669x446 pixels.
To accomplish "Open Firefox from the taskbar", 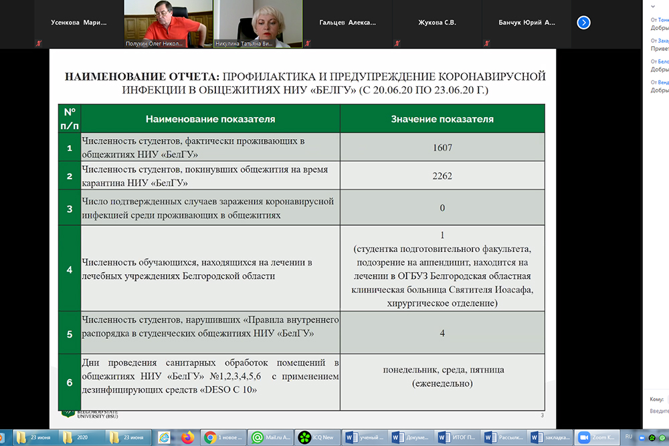I will click(188, 437).
